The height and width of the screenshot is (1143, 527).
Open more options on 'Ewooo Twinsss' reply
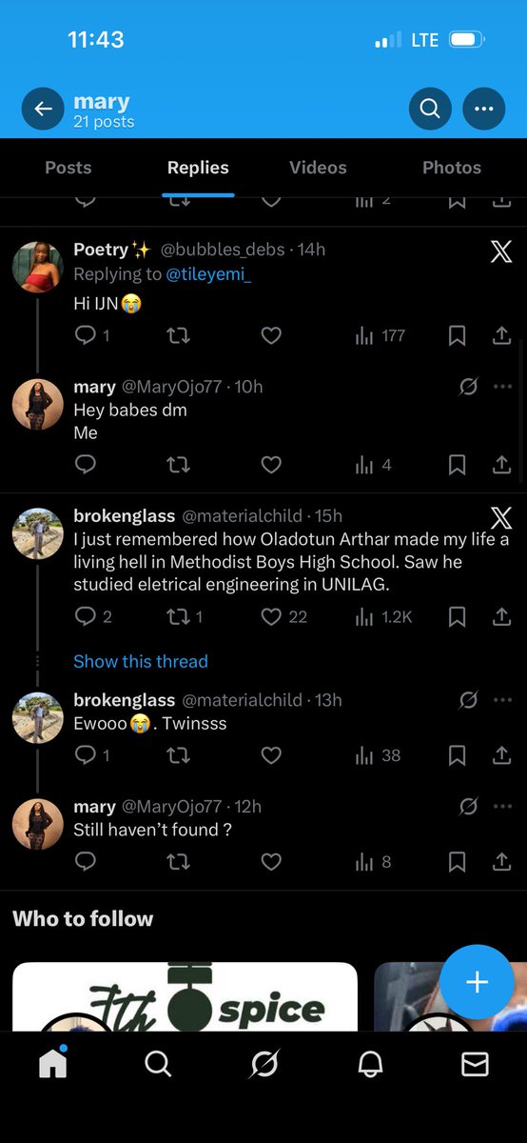point(503,700)
